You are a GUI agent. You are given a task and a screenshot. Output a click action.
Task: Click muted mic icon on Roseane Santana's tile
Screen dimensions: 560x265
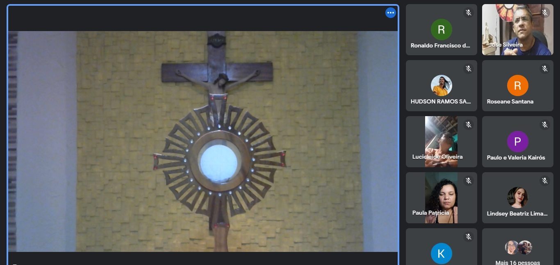tap(544, 69)
